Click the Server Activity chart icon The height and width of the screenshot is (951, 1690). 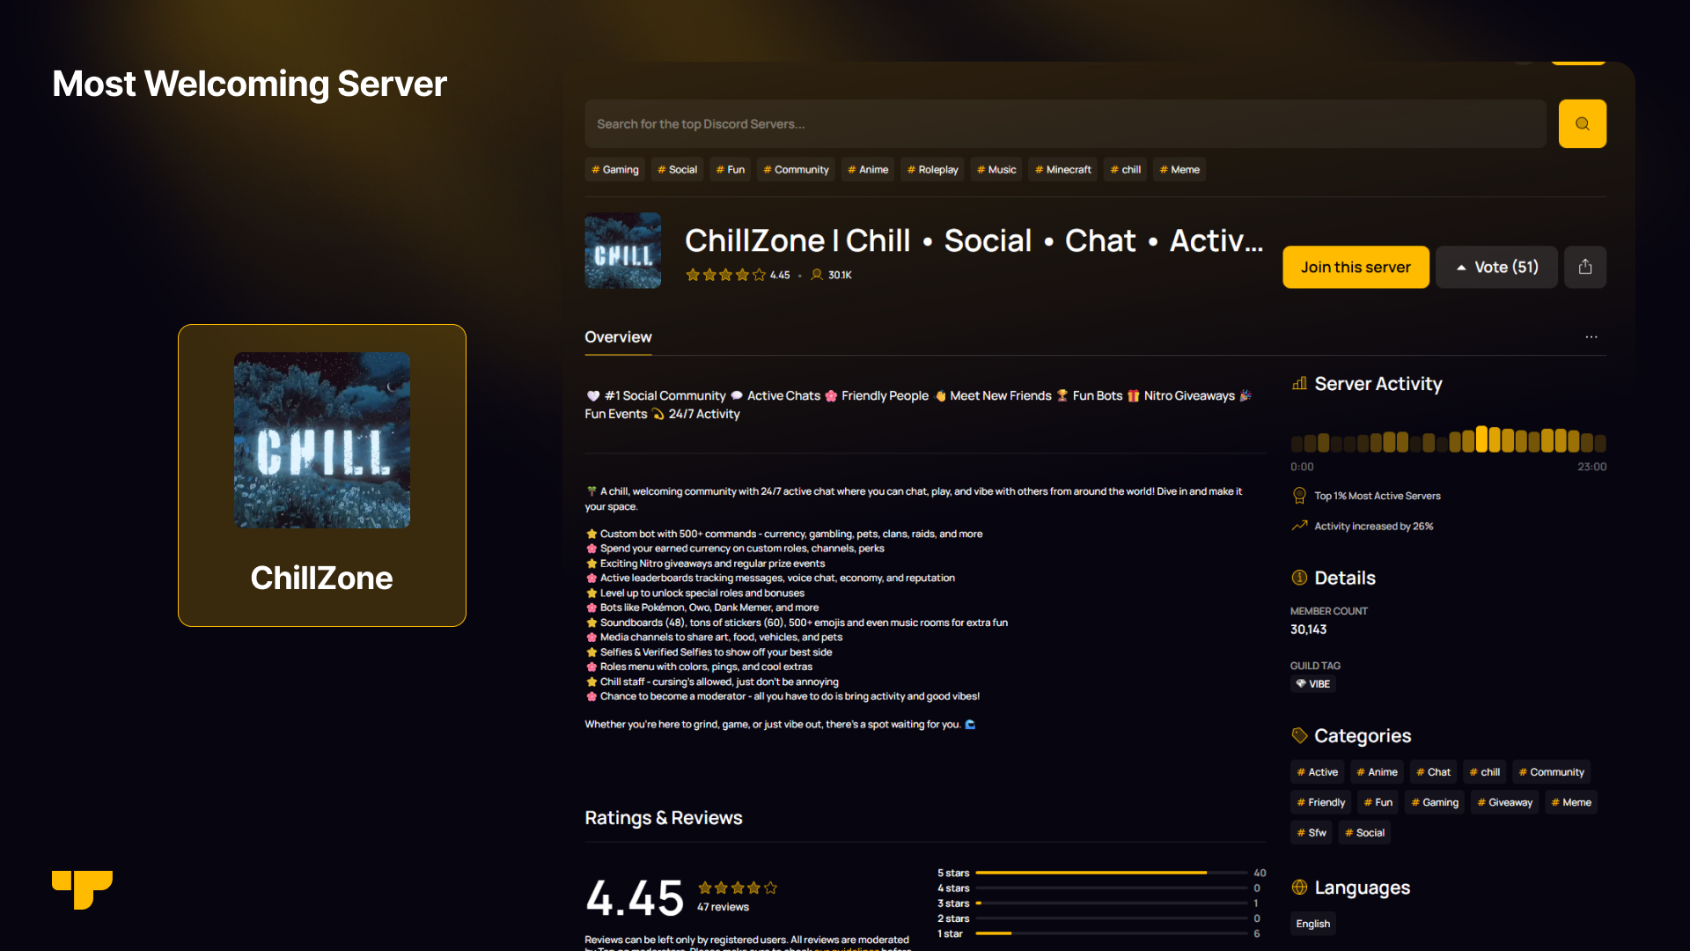click(x=1299, y=384)
